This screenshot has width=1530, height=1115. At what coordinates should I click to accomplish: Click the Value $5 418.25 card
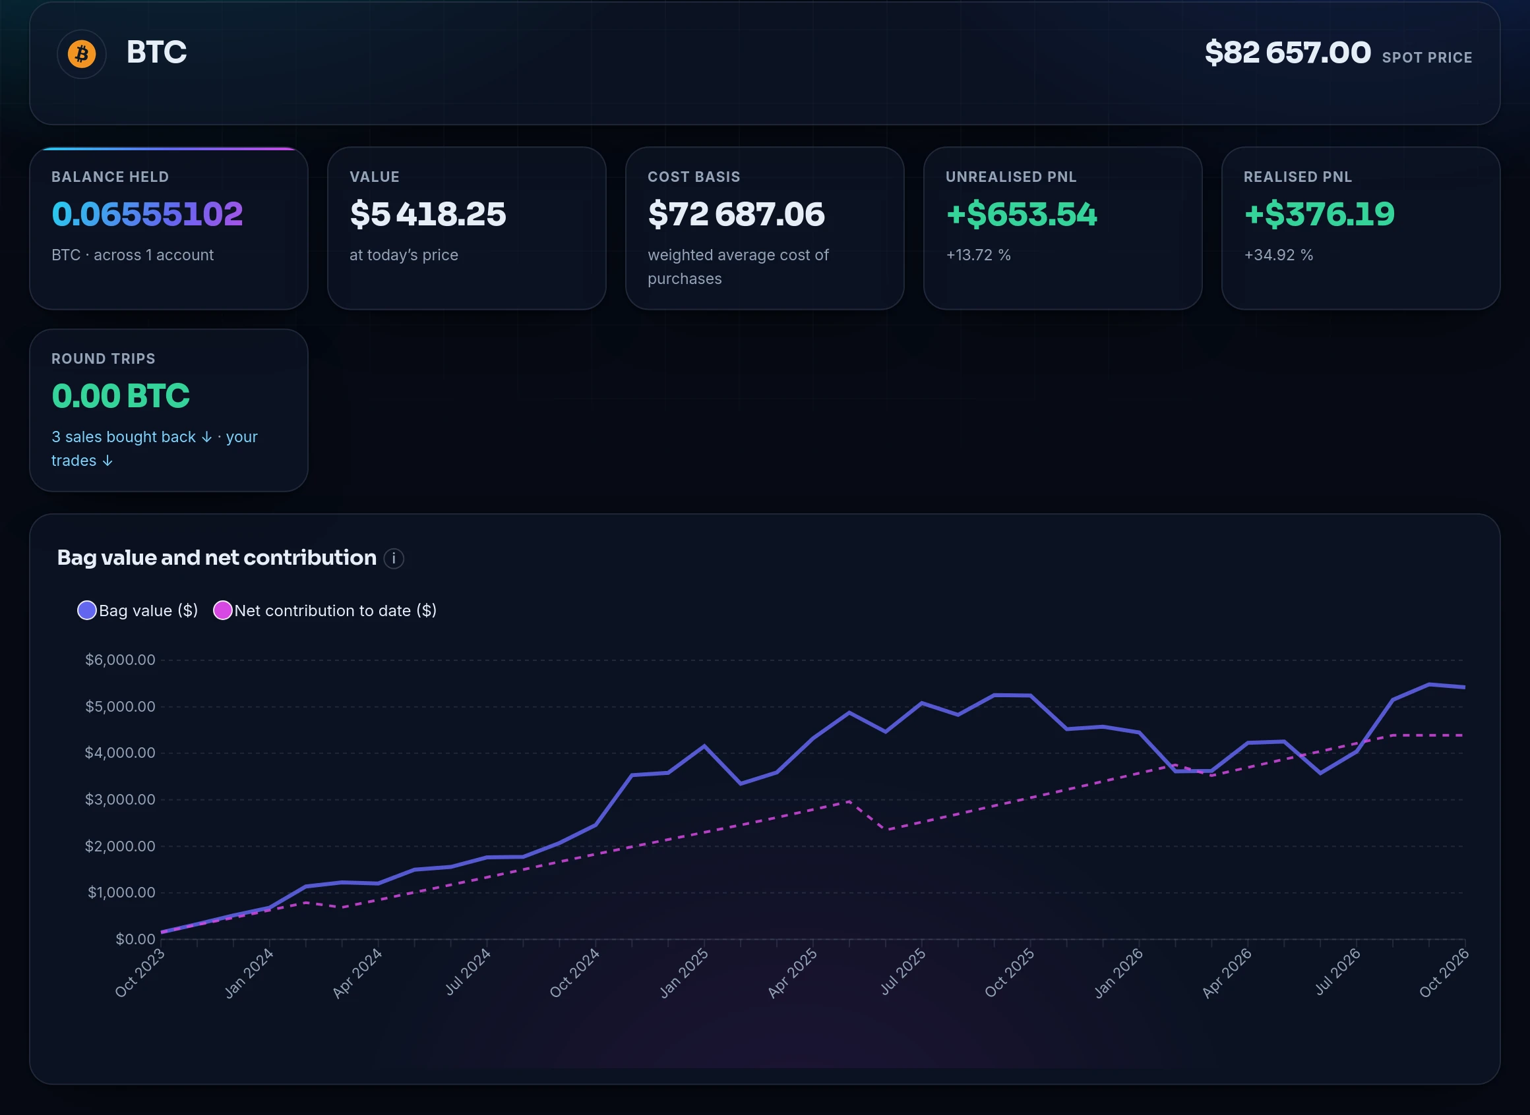[x=467, y=229]
